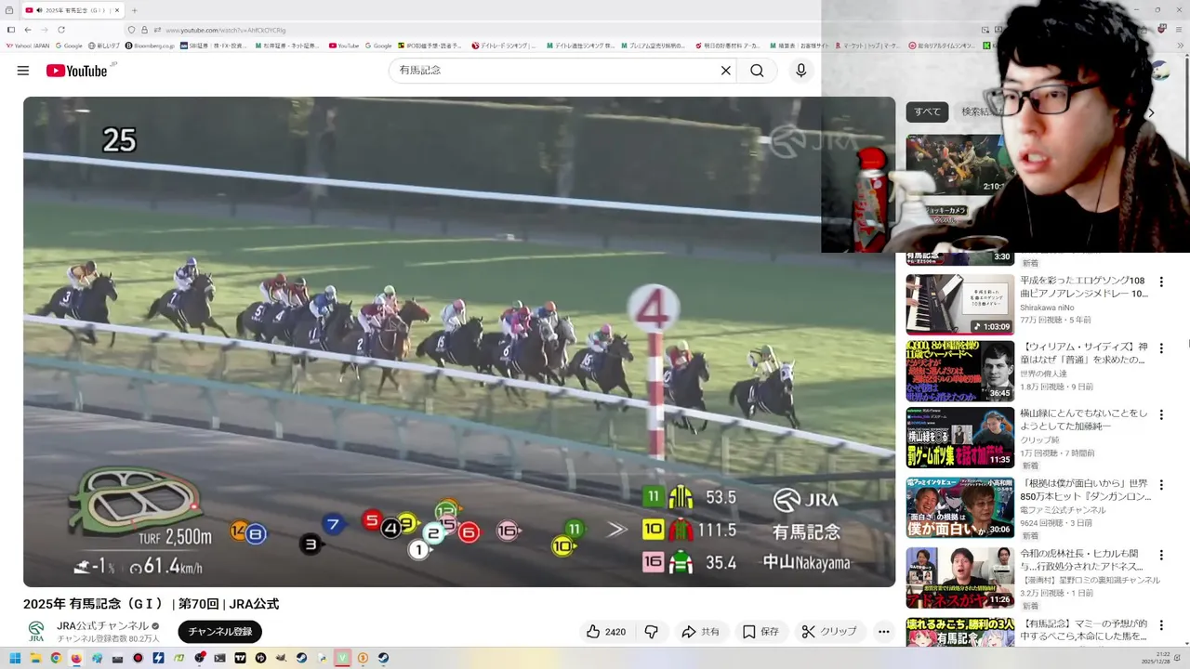Close the 2025年 有馬記念 browser tab

pos(117,10)
